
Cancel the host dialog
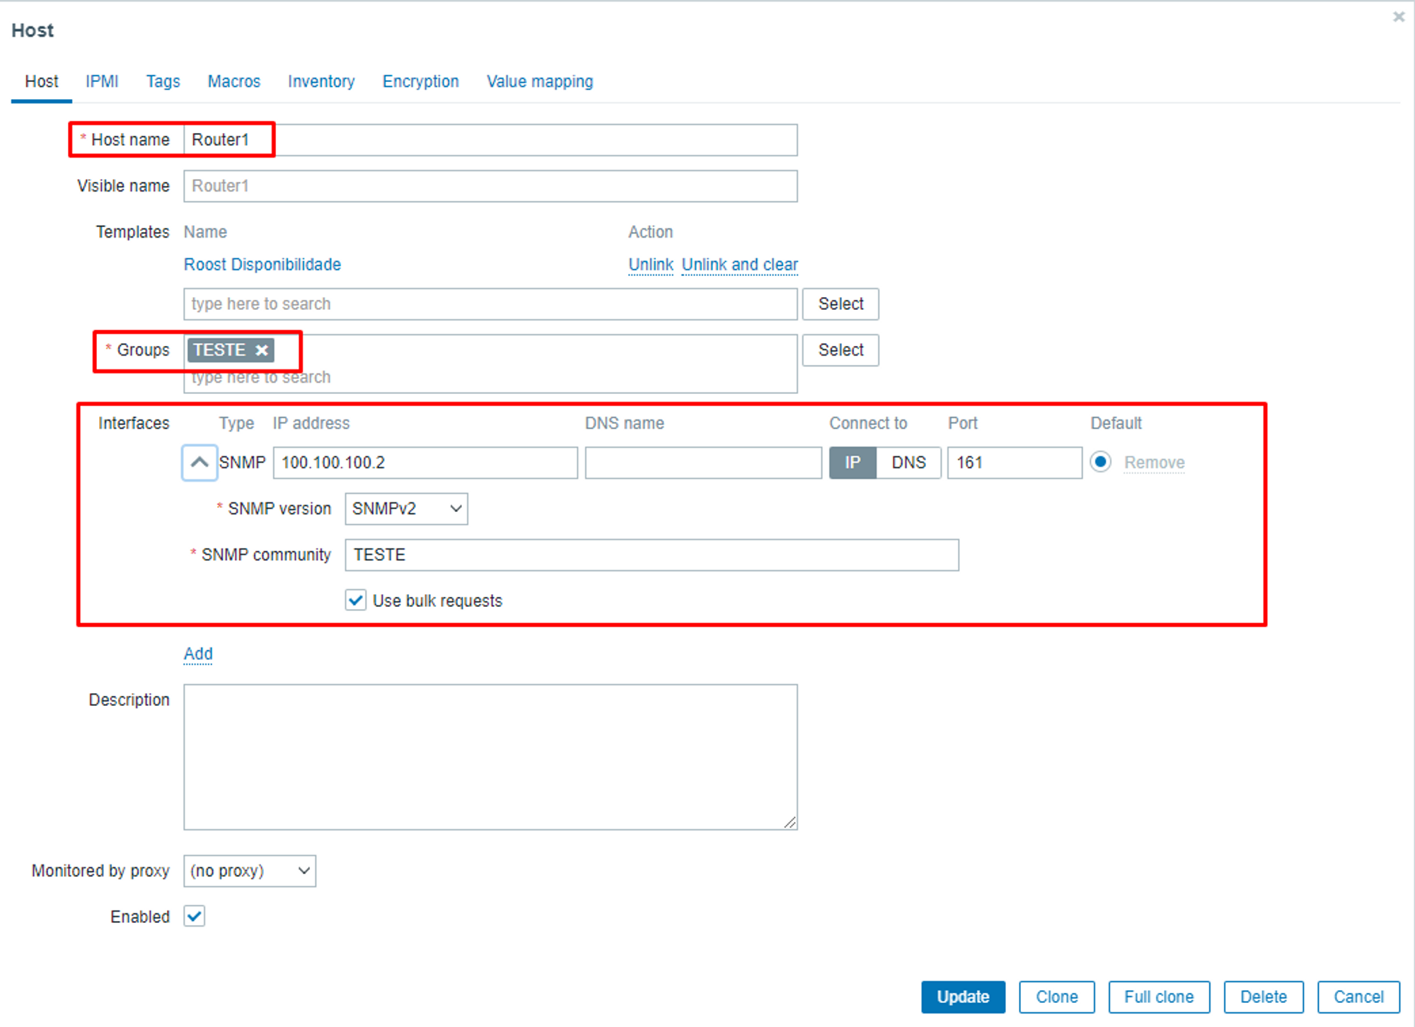(x=1358, y=997)
